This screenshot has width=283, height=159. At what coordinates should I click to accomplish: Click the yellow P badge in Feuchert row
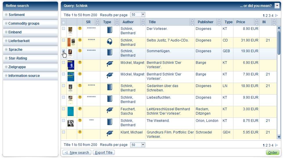[x=80, y=109]
